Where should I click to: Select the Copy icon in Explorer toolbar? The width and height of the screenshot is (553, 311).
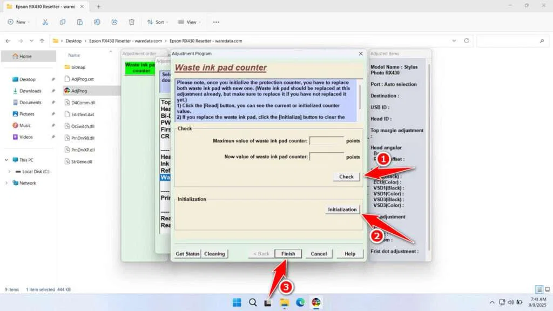[63, 22]
